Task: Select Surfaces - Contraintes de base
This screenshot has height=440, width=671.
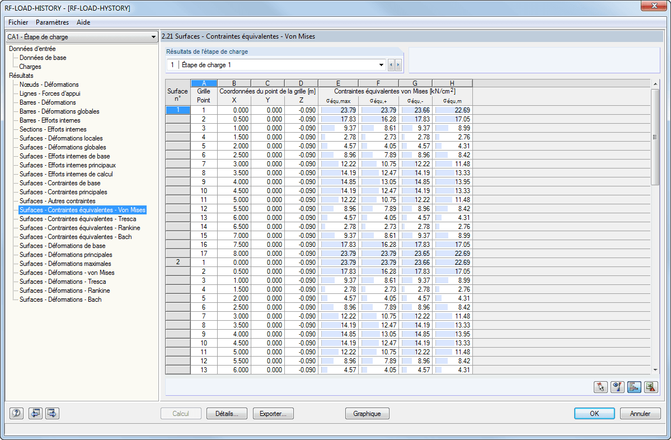Action: pos(60,183)
